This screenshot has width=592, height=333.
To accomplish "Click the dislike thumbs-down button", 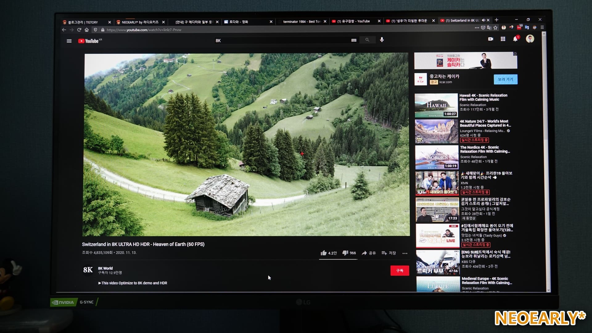I will click(x=345, y=253).
